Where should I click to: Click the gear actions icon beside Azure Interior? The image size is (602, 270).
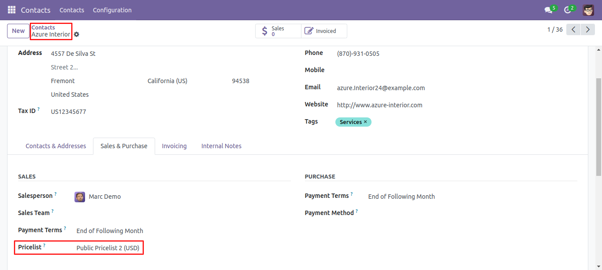(x=77, y=34)
